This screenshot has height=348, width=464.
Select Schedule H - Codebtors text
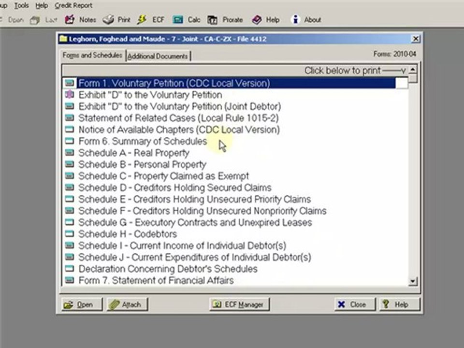point(128,234)
